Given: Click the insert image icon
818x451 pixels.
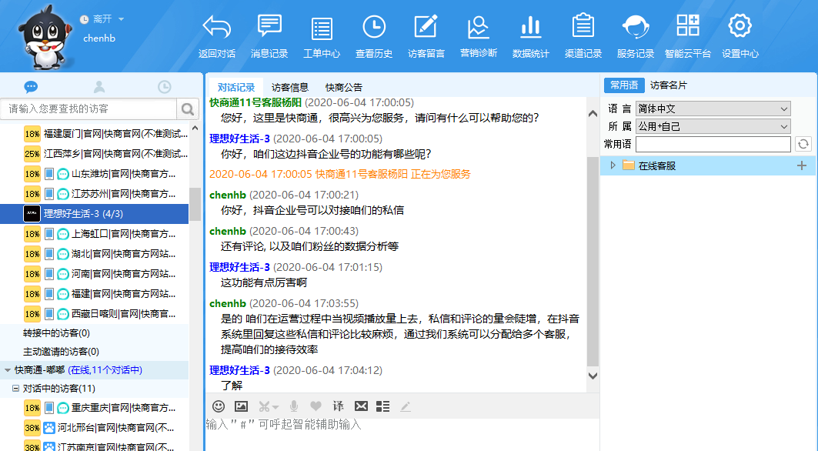Looking at the screenshot, I should (x=241, y=406).
